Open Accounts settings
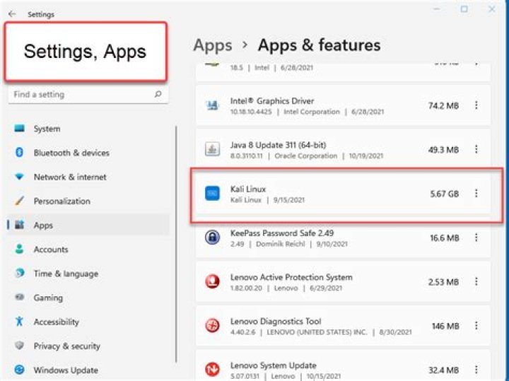509x381 pixels. tap(88, 250)
